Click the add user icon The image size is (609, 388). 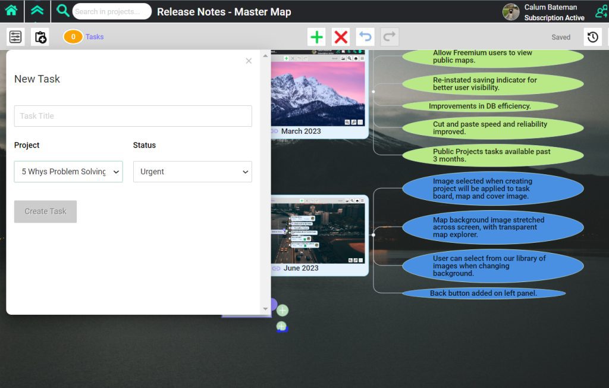(x=601, y=12)
